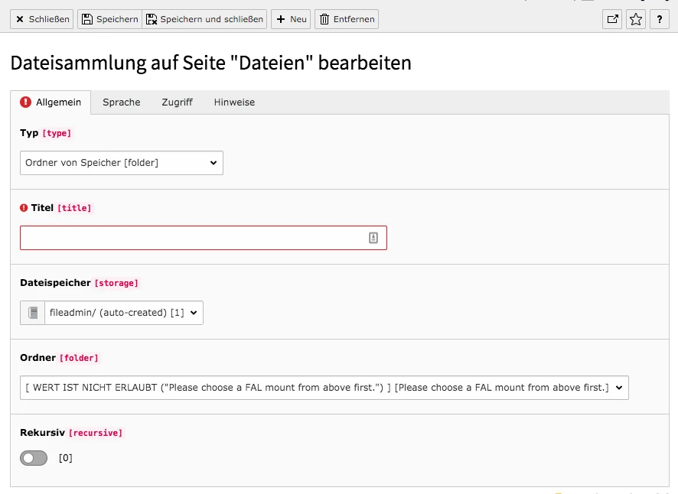Click into the Titel text field
The height and width of the screenshot is (494, 678).
(191, 238)
